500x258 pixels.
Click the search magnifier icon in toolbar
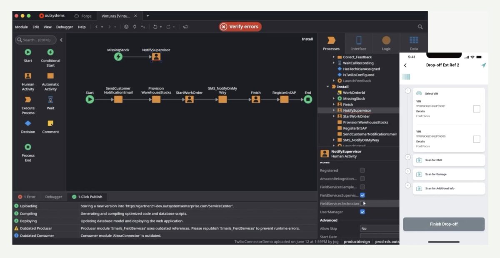pyautogui.click(x=420, y=27)
